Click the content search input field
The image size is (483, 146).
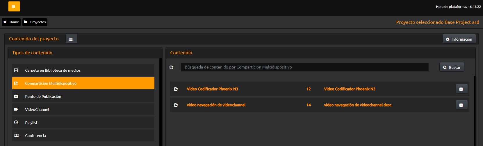[305, 67]
